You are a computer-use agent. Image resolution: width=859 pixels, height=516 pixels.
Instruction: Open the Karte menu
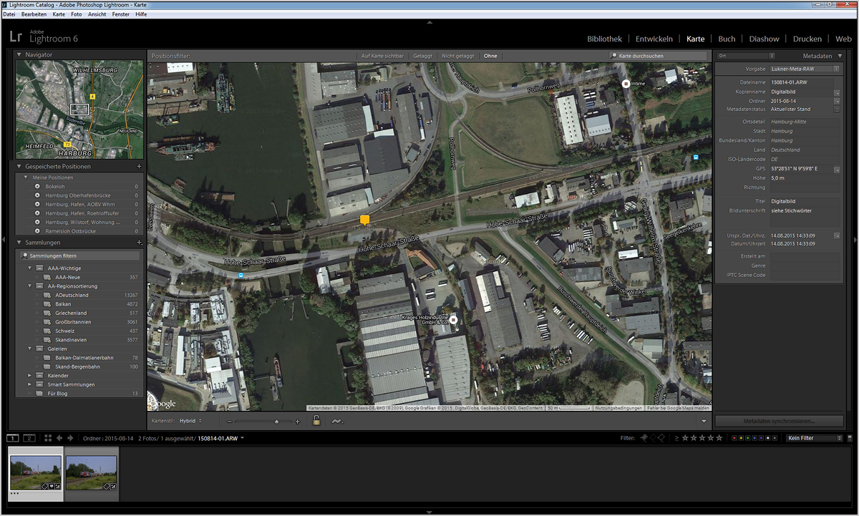(59, 14)
